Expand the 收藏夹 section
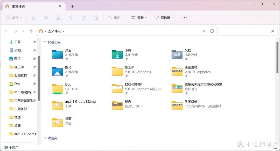Viewport: 280px width, 151px height. (x=46, y=138)
